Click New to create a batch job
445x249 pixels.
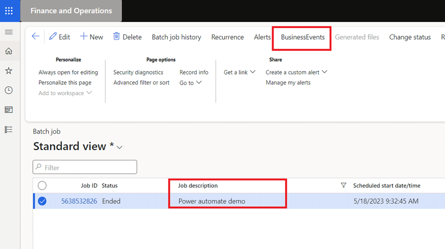(x=91, y=37)
